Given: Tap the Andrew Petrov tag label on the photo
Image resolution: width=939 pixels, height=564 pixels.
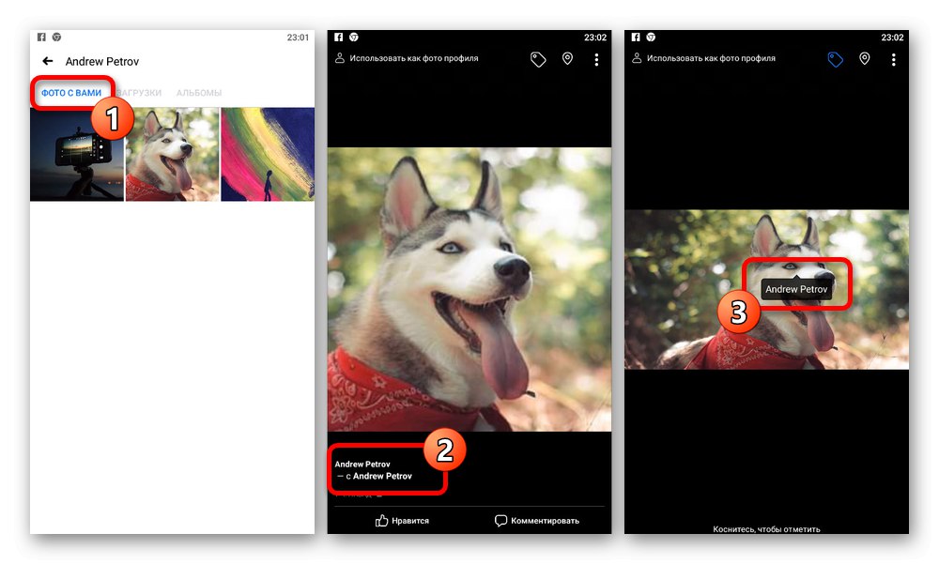Looking at the screenshot, I should pyautogui.click(x=796, y=289).
